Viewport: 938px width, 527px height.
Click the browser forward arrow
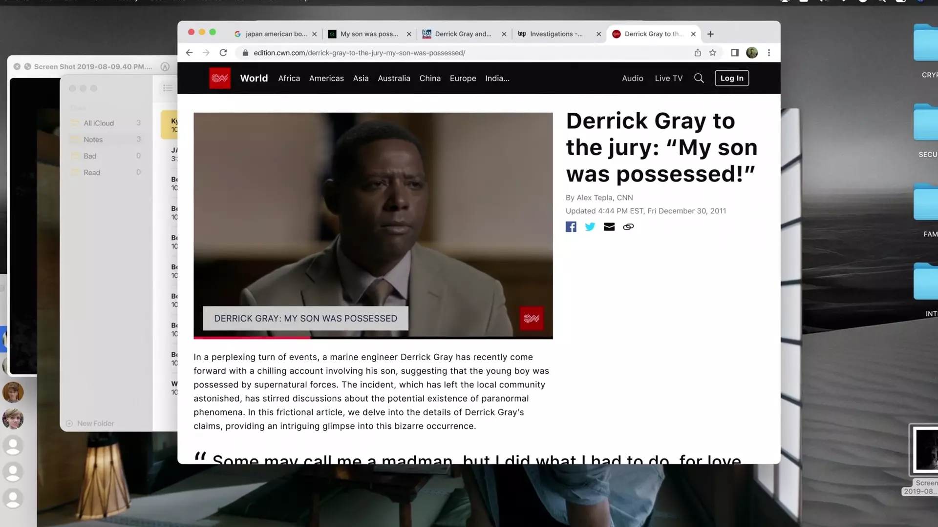coord(206,53)
